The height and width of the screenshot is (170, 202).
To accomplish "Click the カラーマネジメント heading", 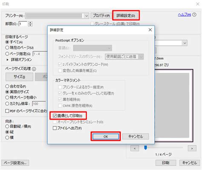I will coord(68,81).
